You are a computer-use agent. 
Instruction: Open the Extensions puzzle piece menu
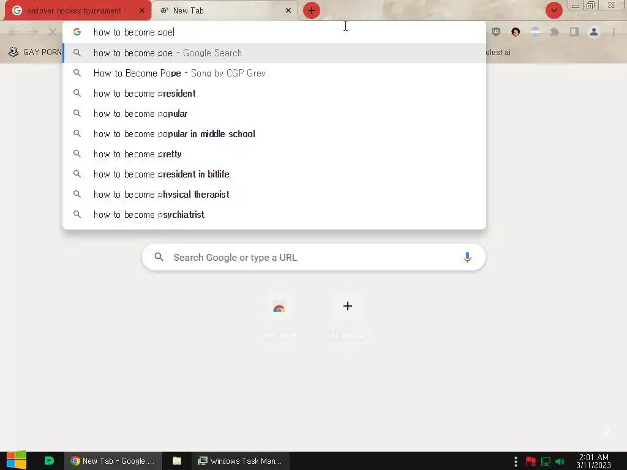(x=555, y=32)
